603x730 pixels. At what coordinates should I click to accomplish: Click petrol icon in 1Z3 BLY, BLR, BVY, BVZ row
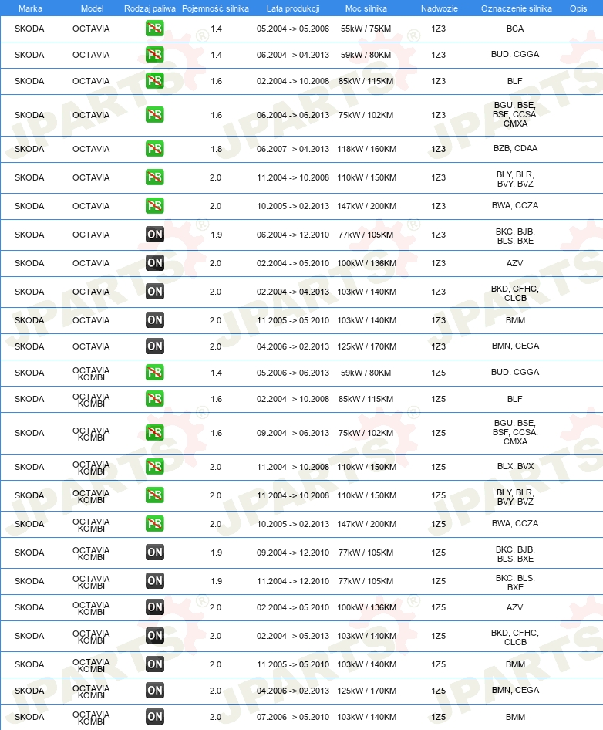click(x=154, y=177)
